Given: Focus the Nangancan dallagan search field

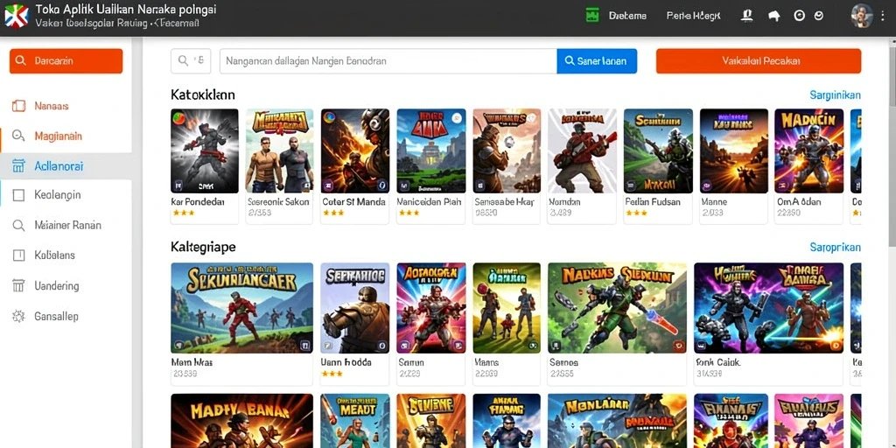Looking at the screenshot, I should (x=388, y=61).
